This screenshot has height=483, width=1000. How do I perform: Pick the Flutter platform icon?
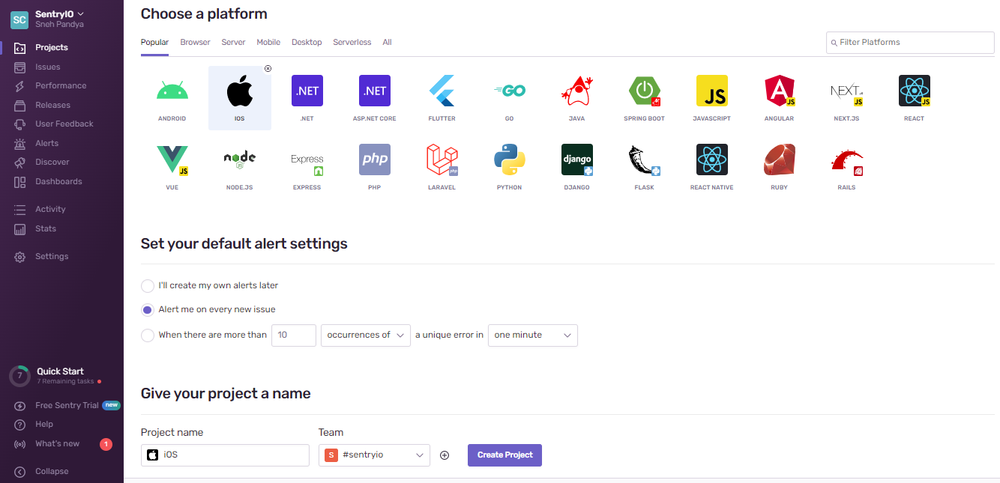click(442, 91)
